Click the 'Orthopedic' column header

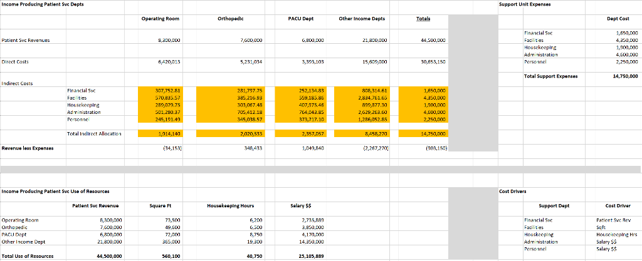pos(231,19)
